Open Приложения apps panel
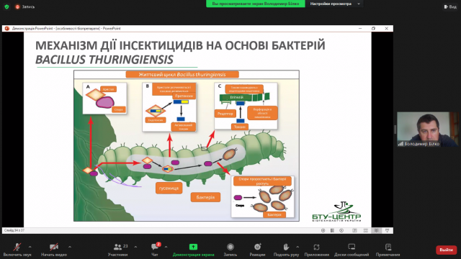The height and width of the screenshot is (259, 461). (317, 250)
